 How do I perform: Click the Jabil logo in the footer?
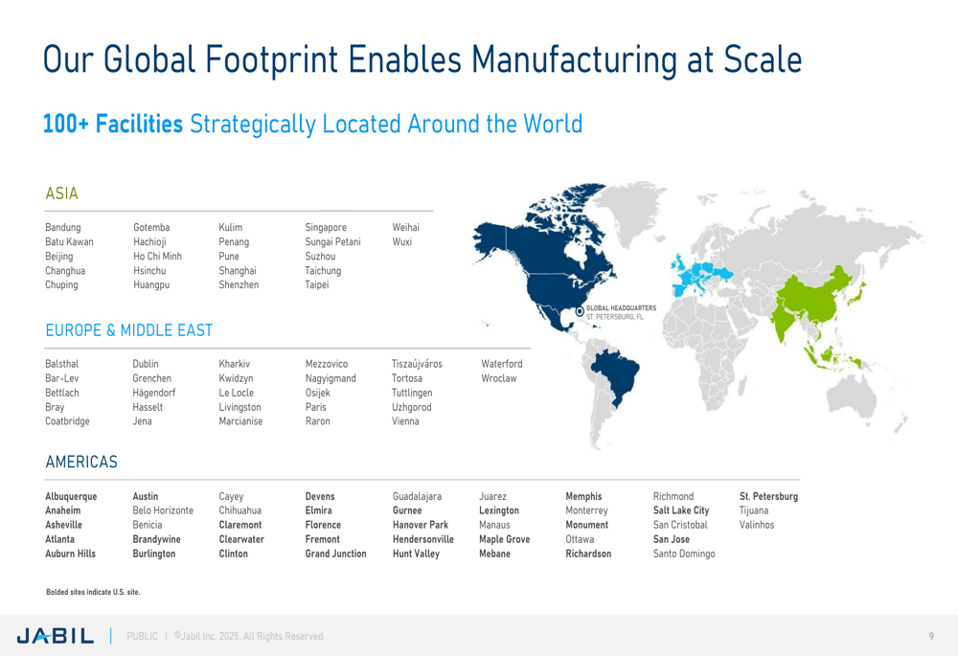click(56, 636)
